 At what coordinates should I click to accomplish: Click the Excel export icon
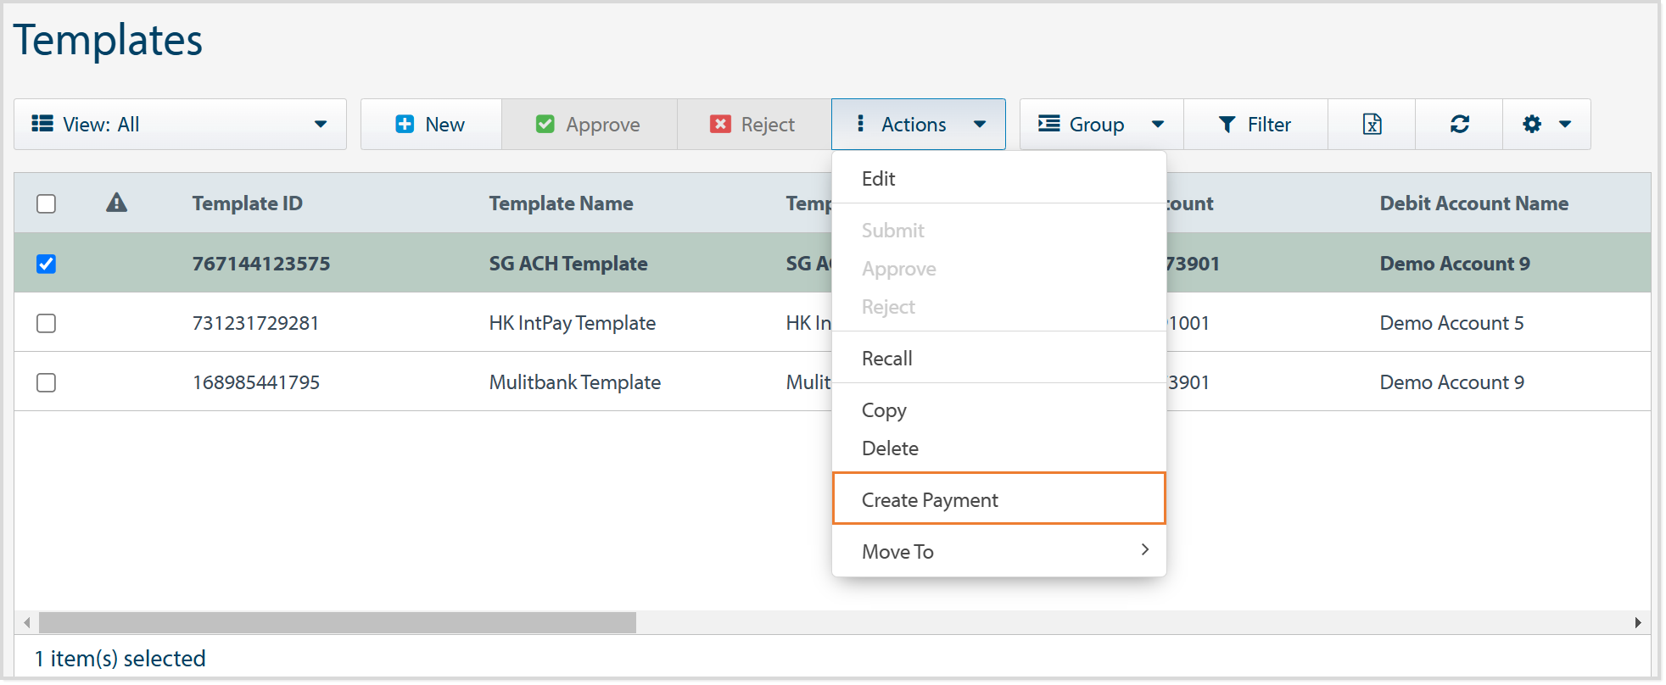pos(1371,125)
